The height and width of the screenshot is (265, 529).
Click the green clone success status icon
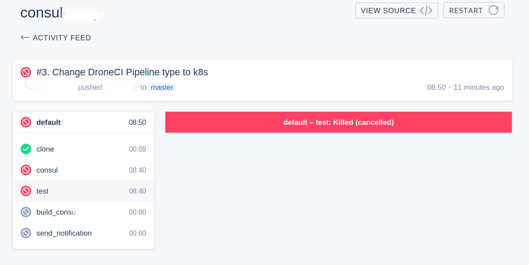click(x=26, y=149)
